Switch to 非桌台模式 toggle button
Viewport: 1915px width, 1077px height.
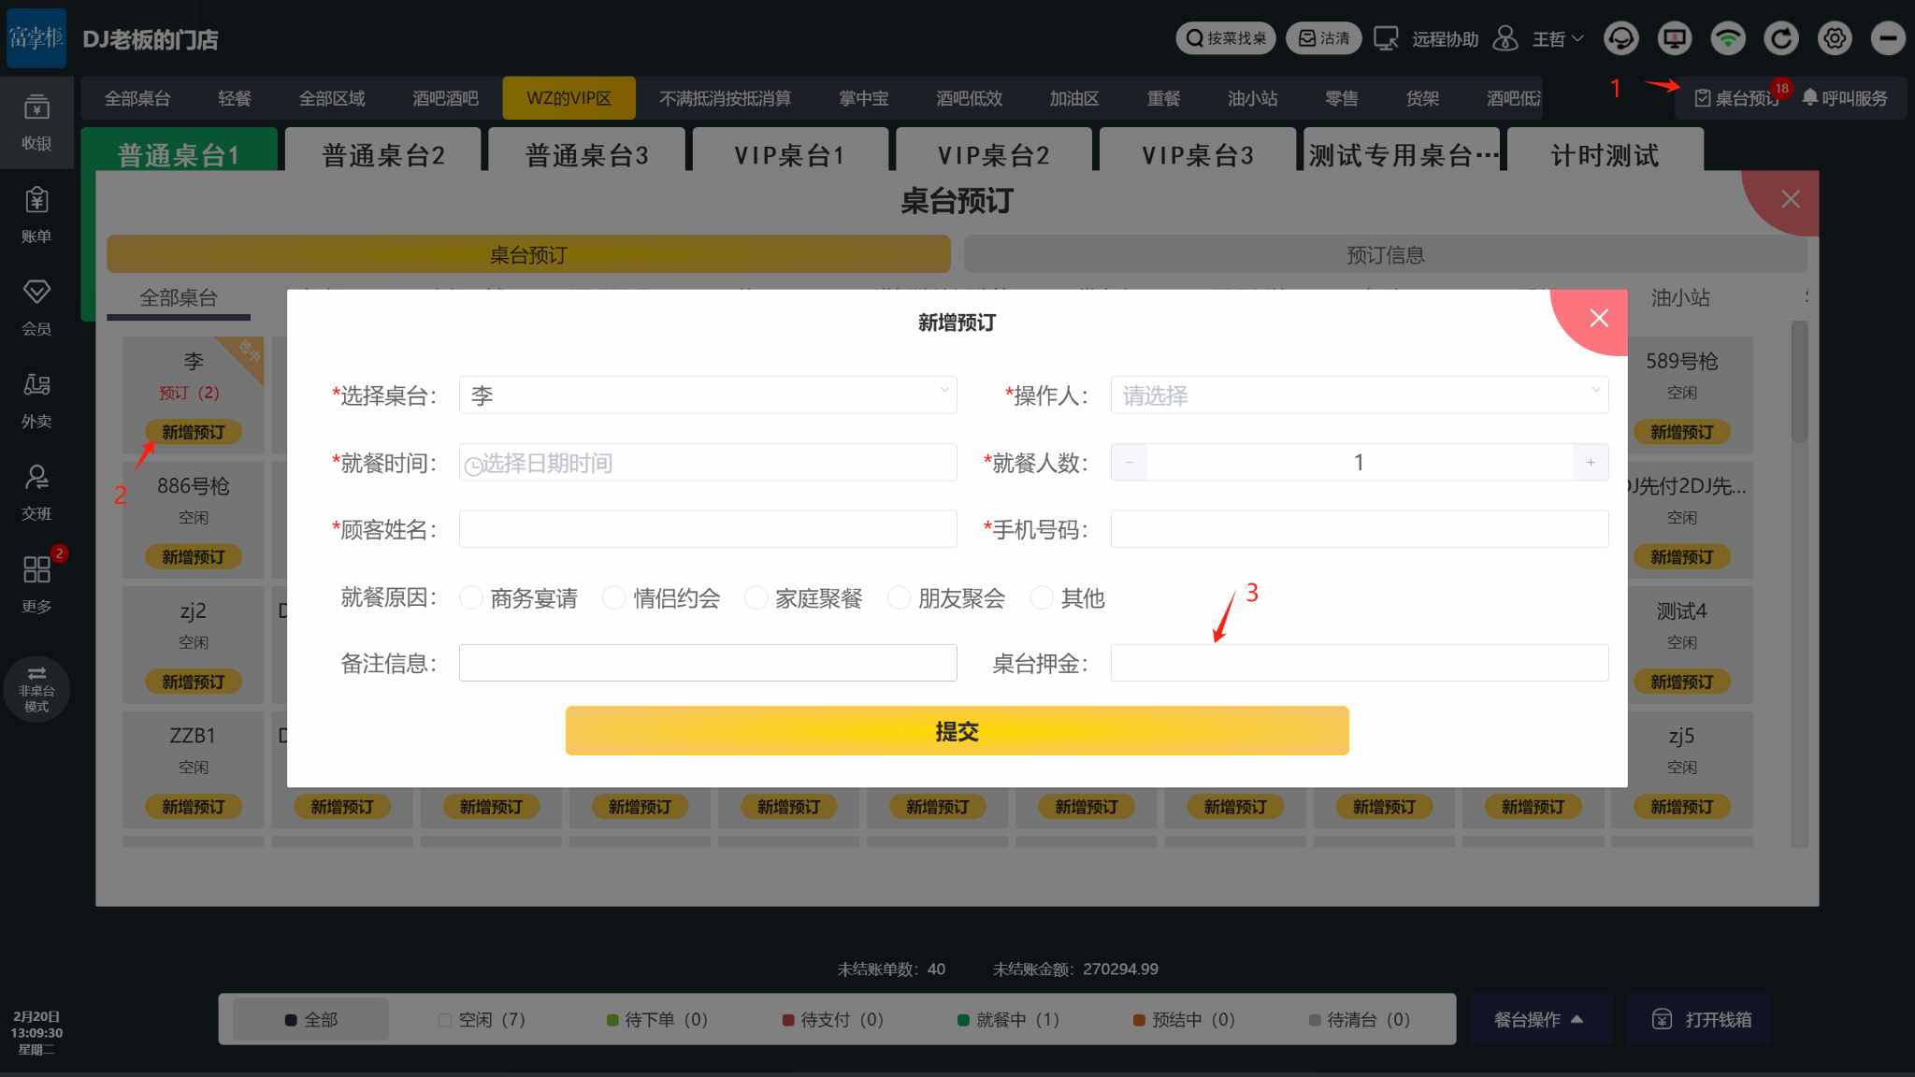click(x=36, y=689)
